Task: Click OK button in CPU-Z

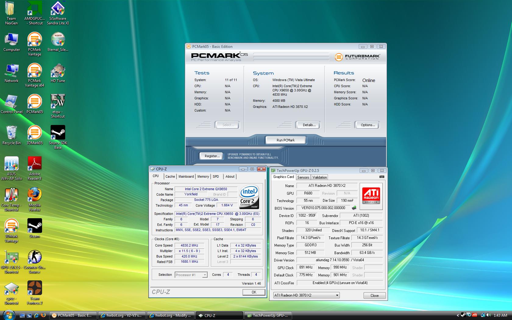Action: point(254,292)
